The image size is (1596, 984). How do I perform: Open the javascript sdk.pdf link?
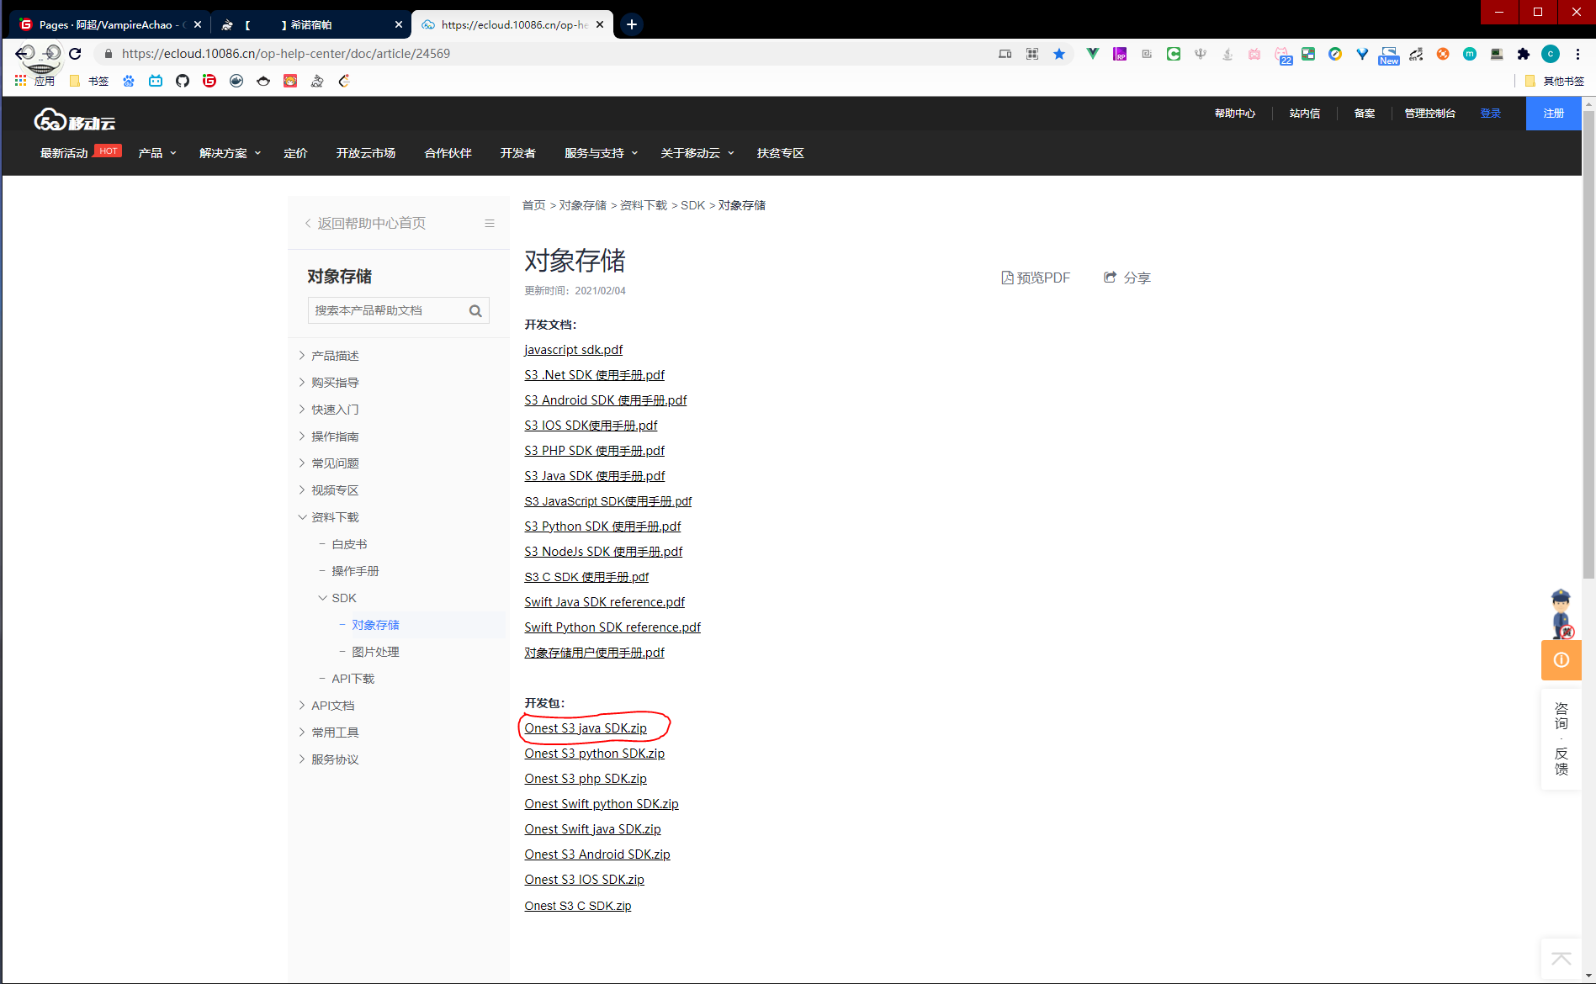click(x=574, y=350)
